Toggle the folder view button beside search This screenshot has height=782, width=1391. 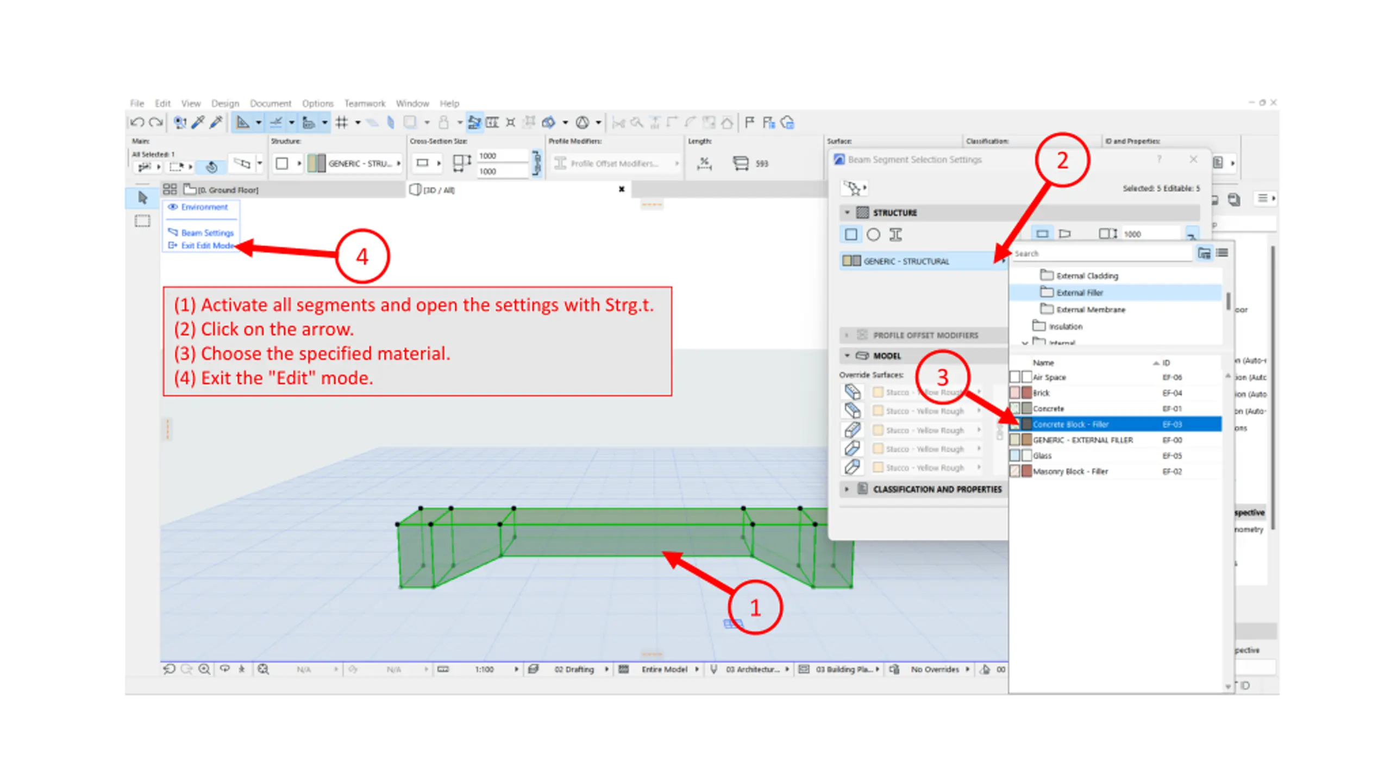[x=1204, y=253]
